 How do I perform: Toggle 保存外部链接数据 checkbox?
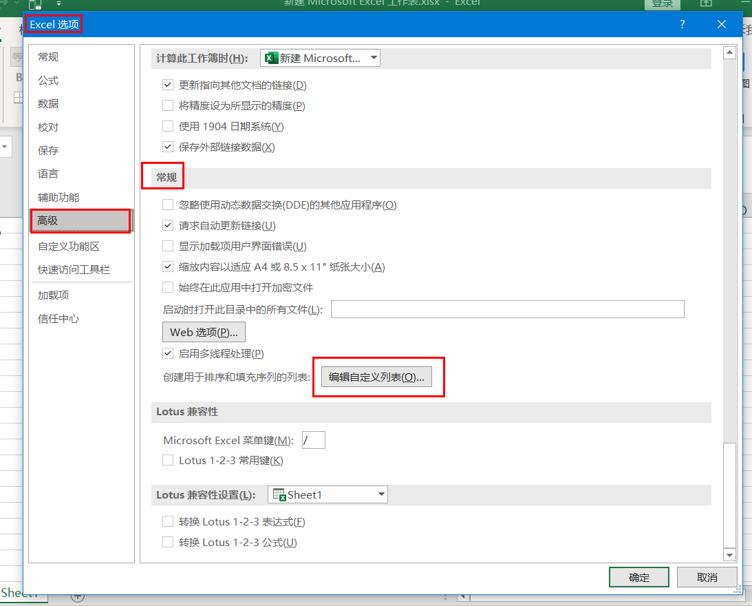pos(168,147)
